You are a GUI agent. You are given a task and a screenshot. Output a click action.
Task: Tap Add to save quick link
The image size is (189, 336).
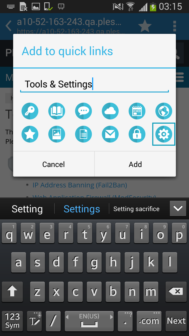pyautogui.click(x=135, y=164)
